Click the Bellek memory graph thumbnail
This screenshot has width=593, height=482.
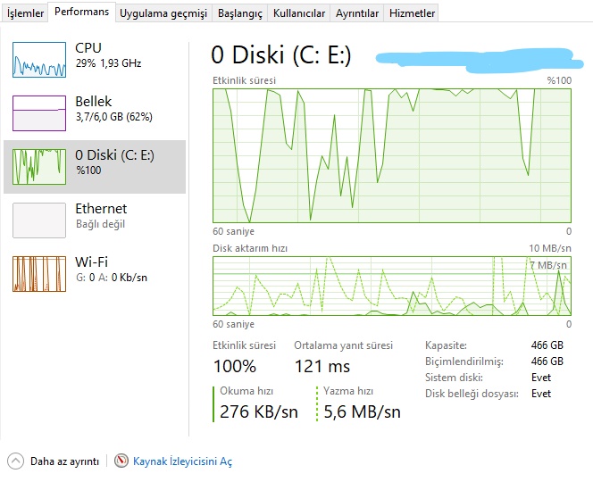39,113
